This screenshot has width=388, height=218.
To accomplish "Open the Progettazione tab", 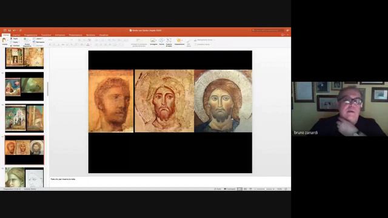I will 31,35.
